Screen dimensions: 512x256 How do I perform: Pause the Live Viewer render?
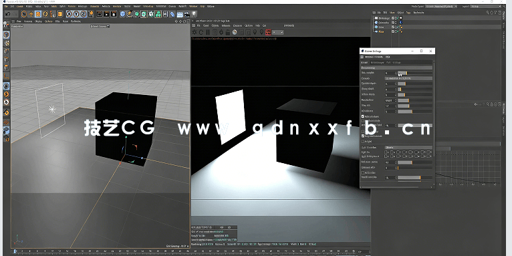(208, 32)
